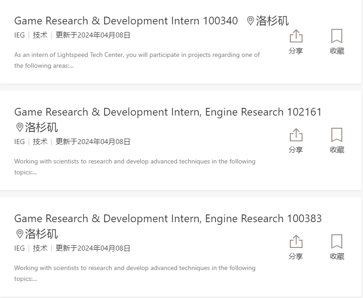The width and height of the screenshot is (363, 298).
Task: Click Lightspeed Tech Center description text
Action: (x=137, y=60)
